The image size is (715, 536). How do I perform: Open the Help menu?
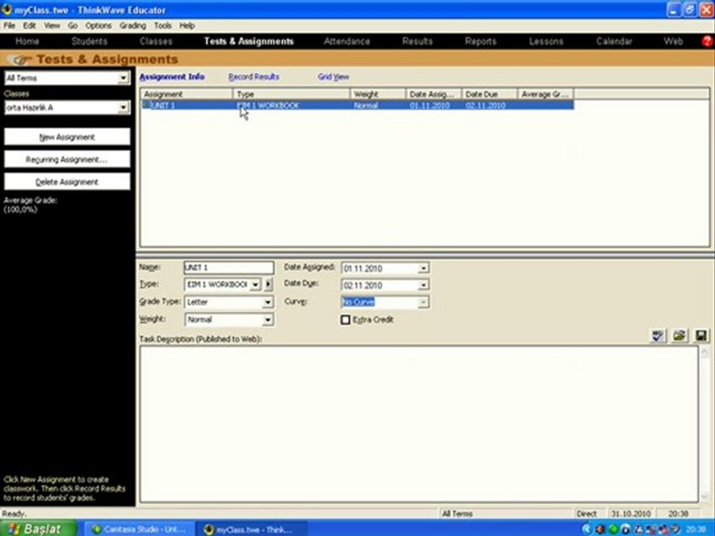pyautogui.click(x=187, y=25)
